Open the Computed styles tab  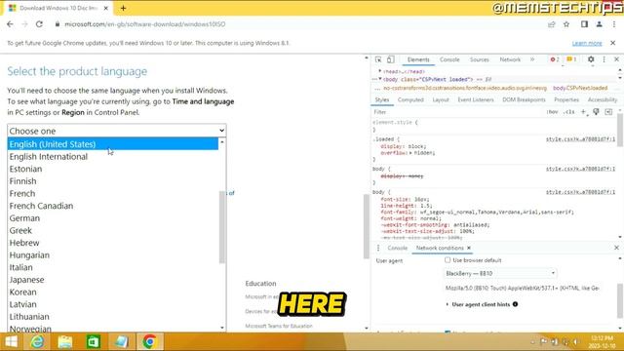click(x=410, y=99)
